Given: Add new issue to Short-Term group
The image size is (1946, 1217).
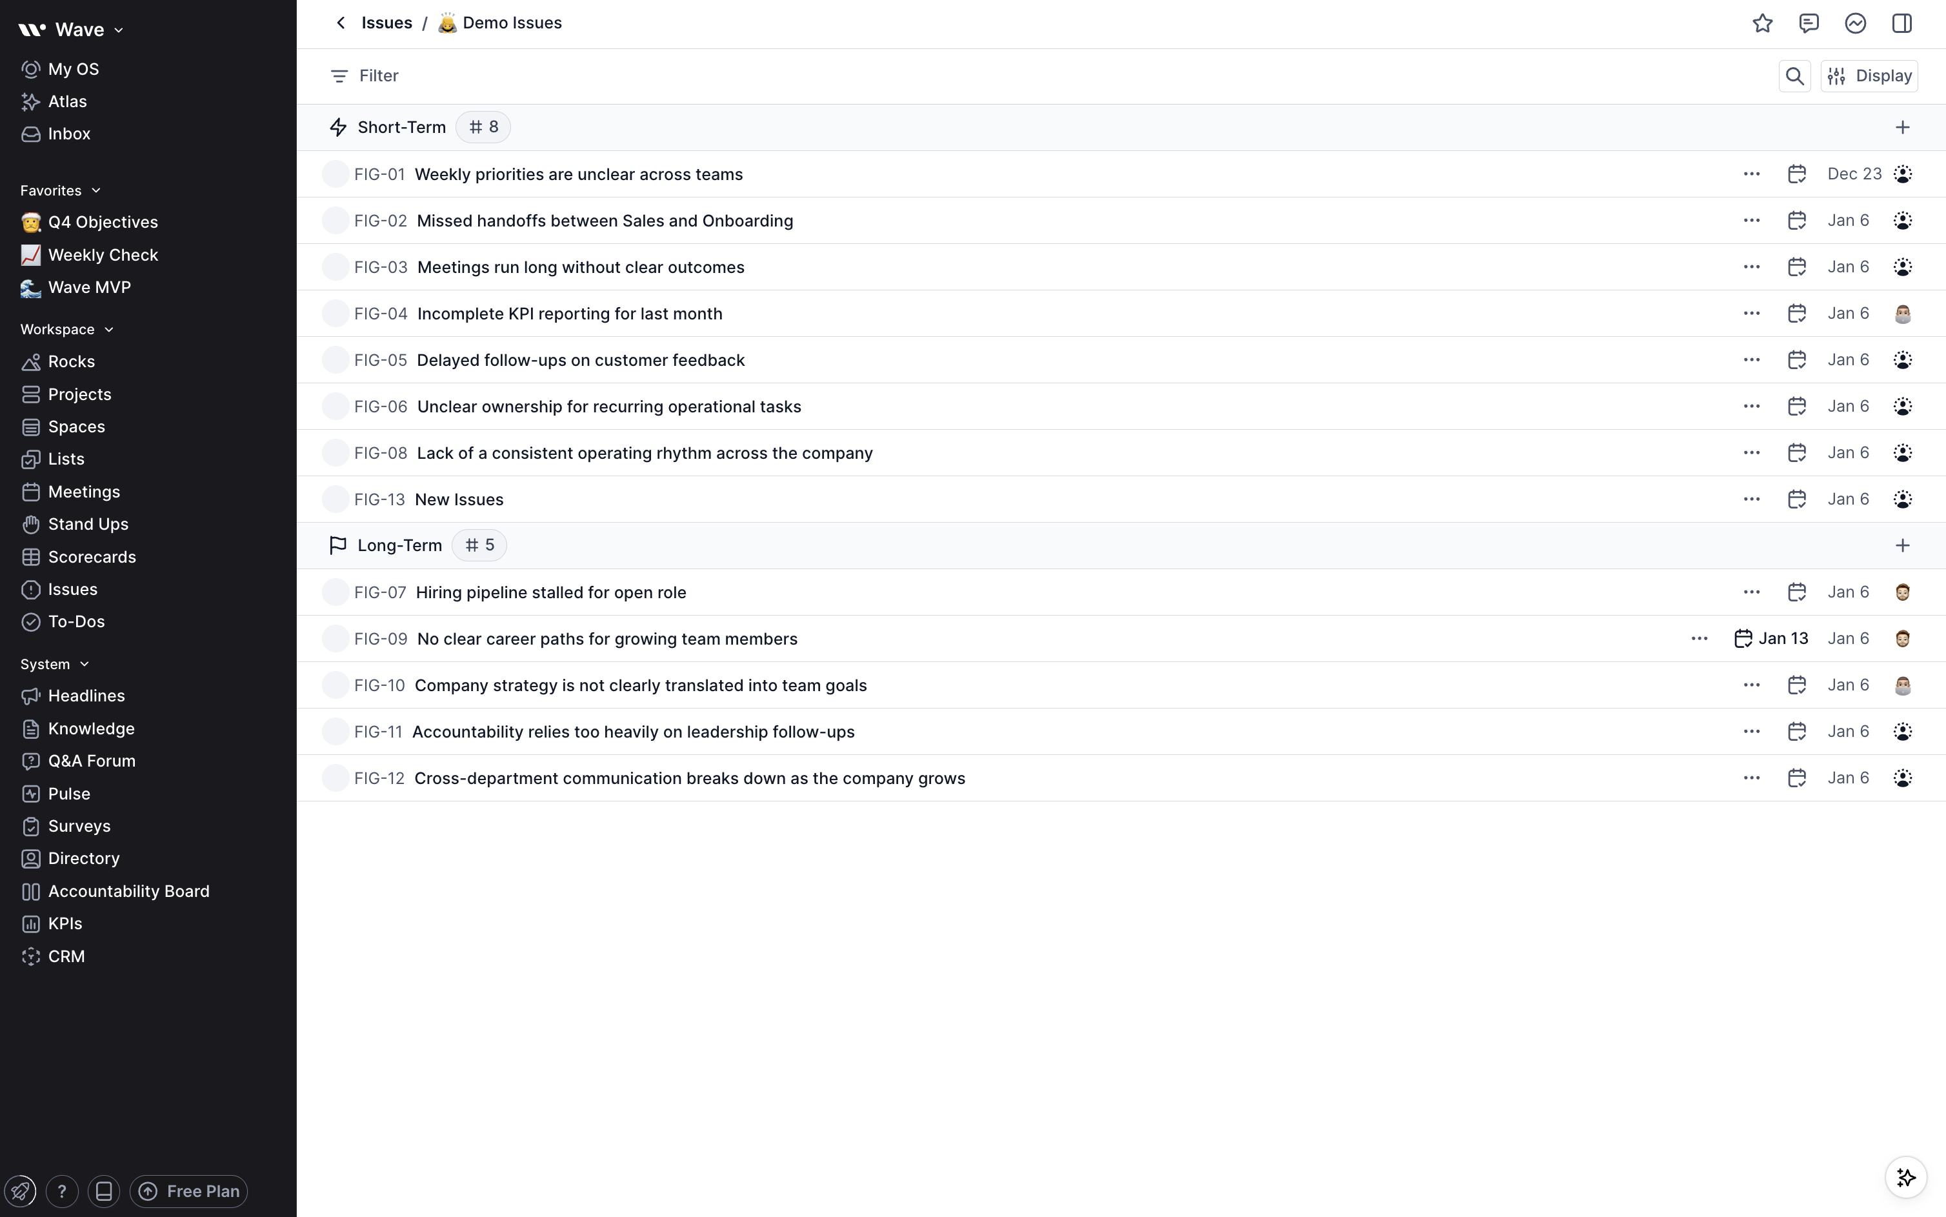Looking at the screenshot, I should (x=1901, y=127).
